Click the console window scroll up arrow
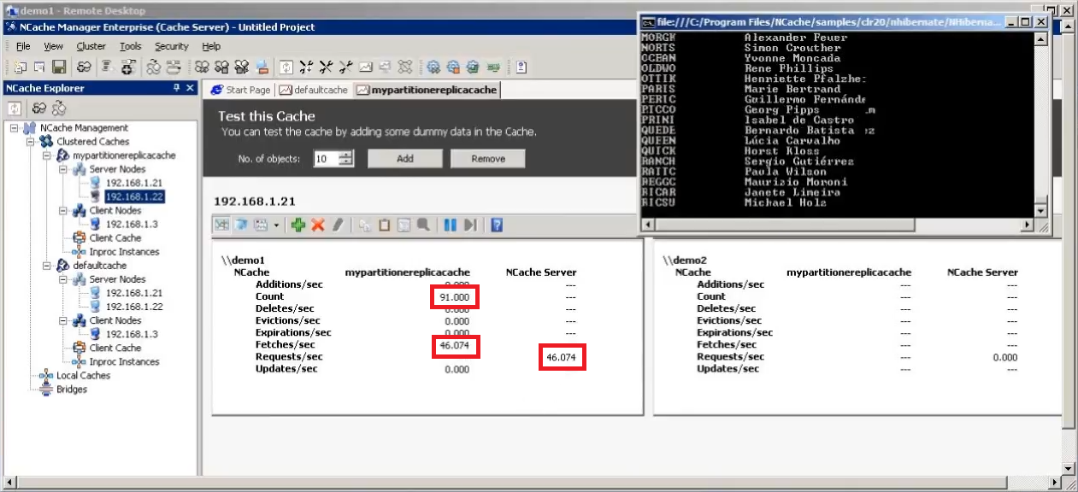This screenshot has height=492, width=1078. [x=1040, y=38]
